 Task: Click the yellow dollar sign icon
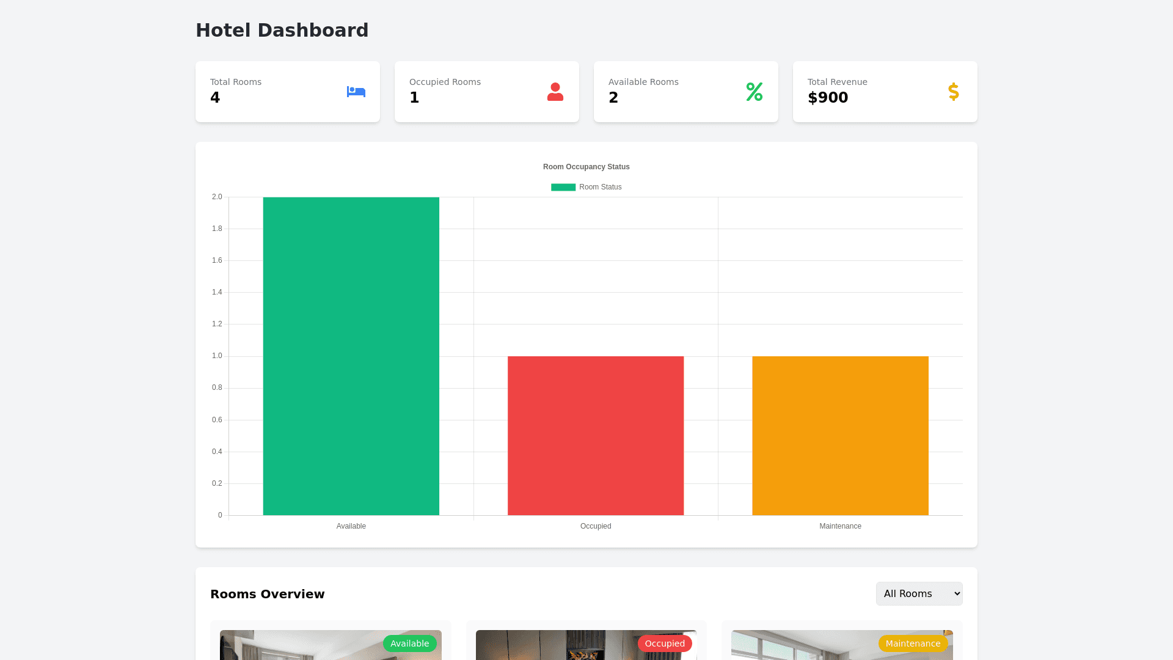[953, 92]
